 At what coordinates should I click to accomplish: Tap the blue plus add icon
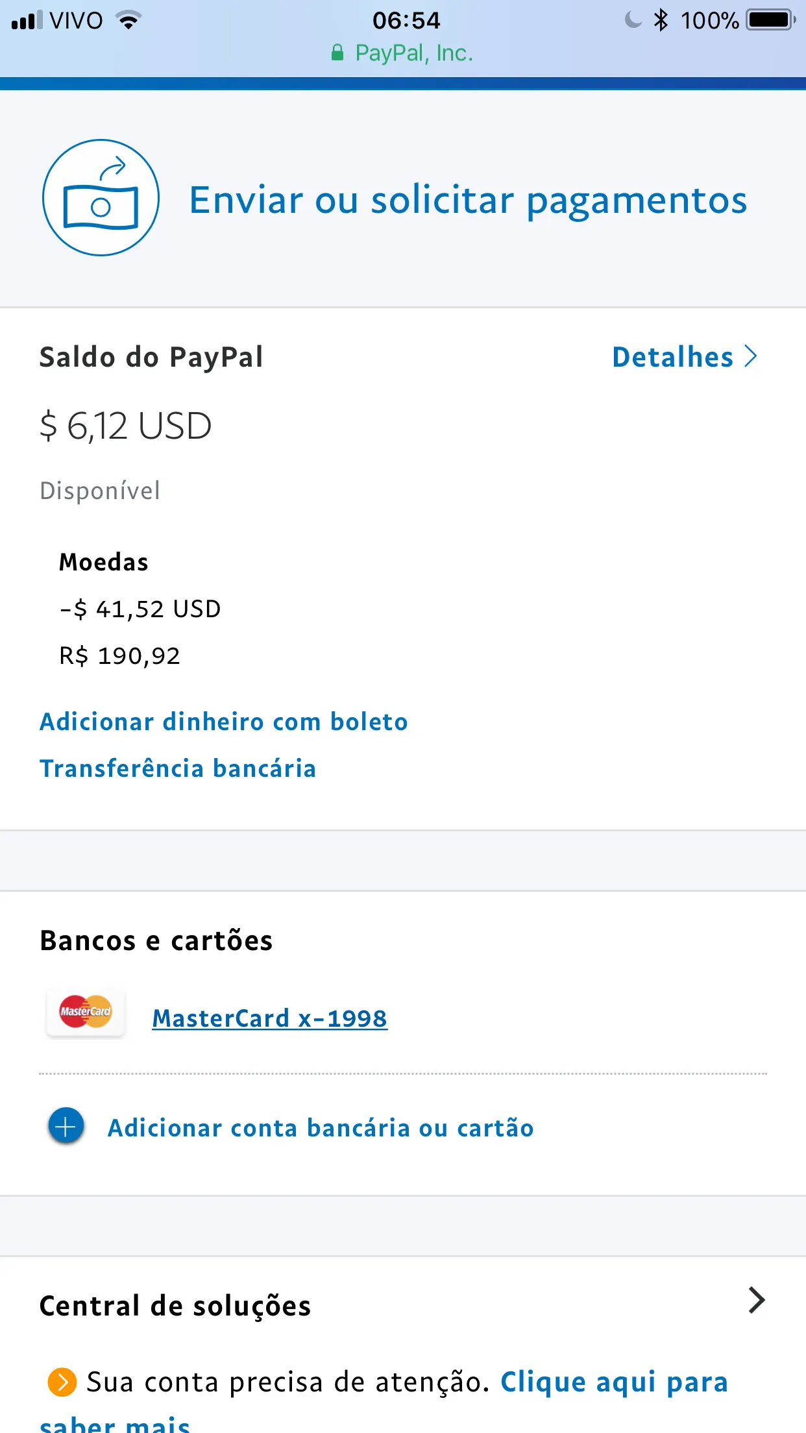[66, 1127]
